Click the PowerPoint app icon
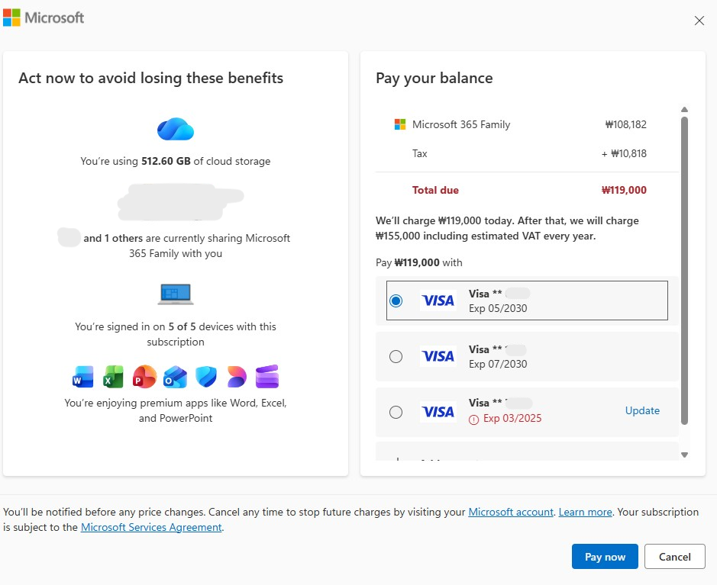717x585 pixels. (x=144, y=377)
